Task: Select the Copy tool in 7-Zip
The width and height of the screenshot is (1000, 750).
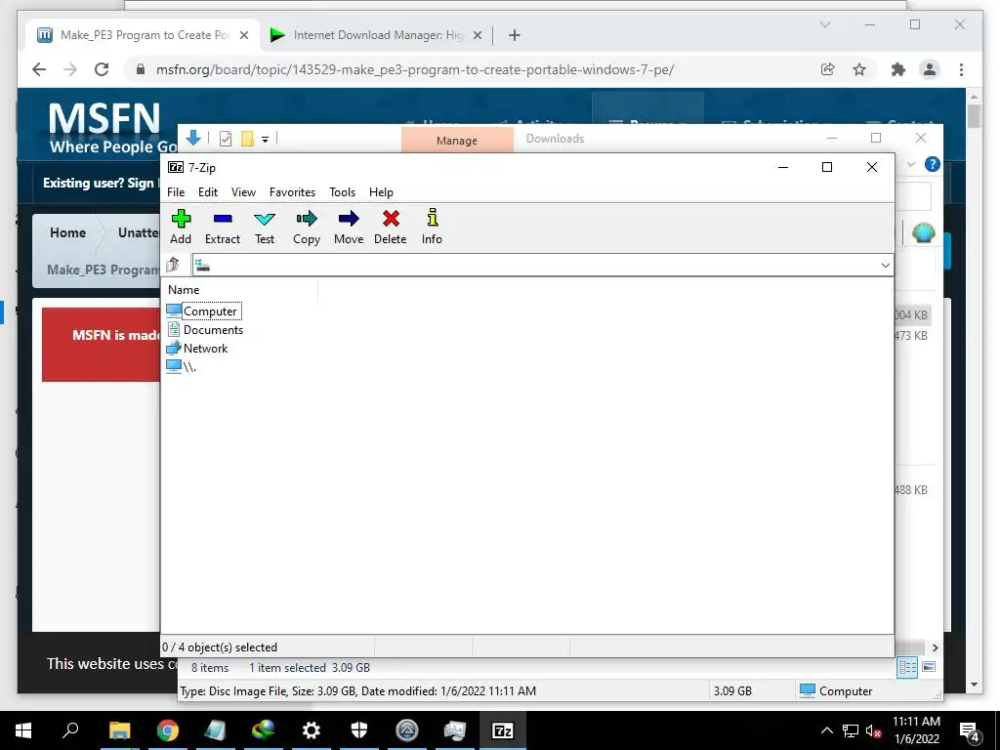Action: click(x=306, y=227)
